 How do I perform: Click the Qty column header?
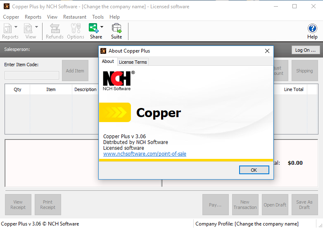coord(17,89)
